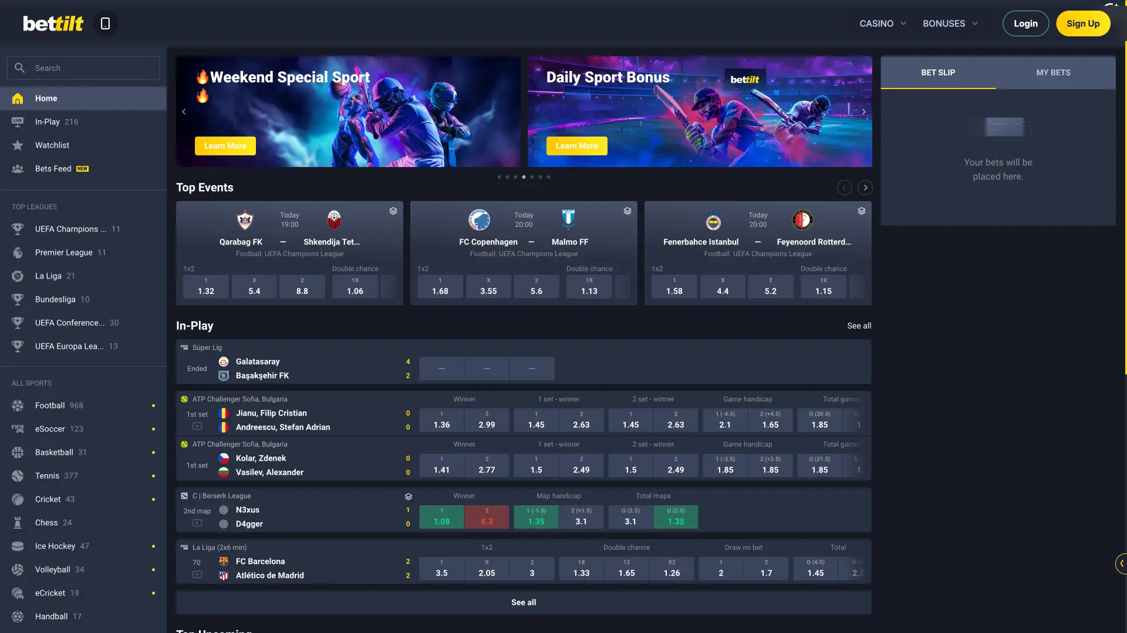Expand the BONUSES dropdown

(x=950, y=23)
